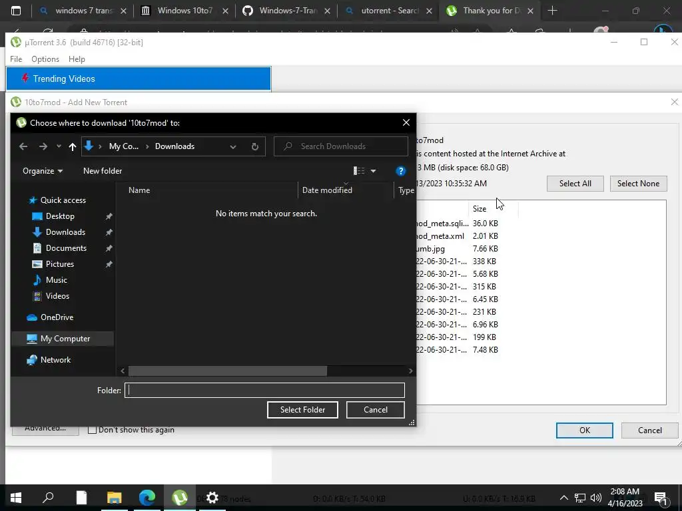Switch to windows 7 trans browser tab
Image resolution: width=682 pixels, height=511 pixels.
(83, 11)
